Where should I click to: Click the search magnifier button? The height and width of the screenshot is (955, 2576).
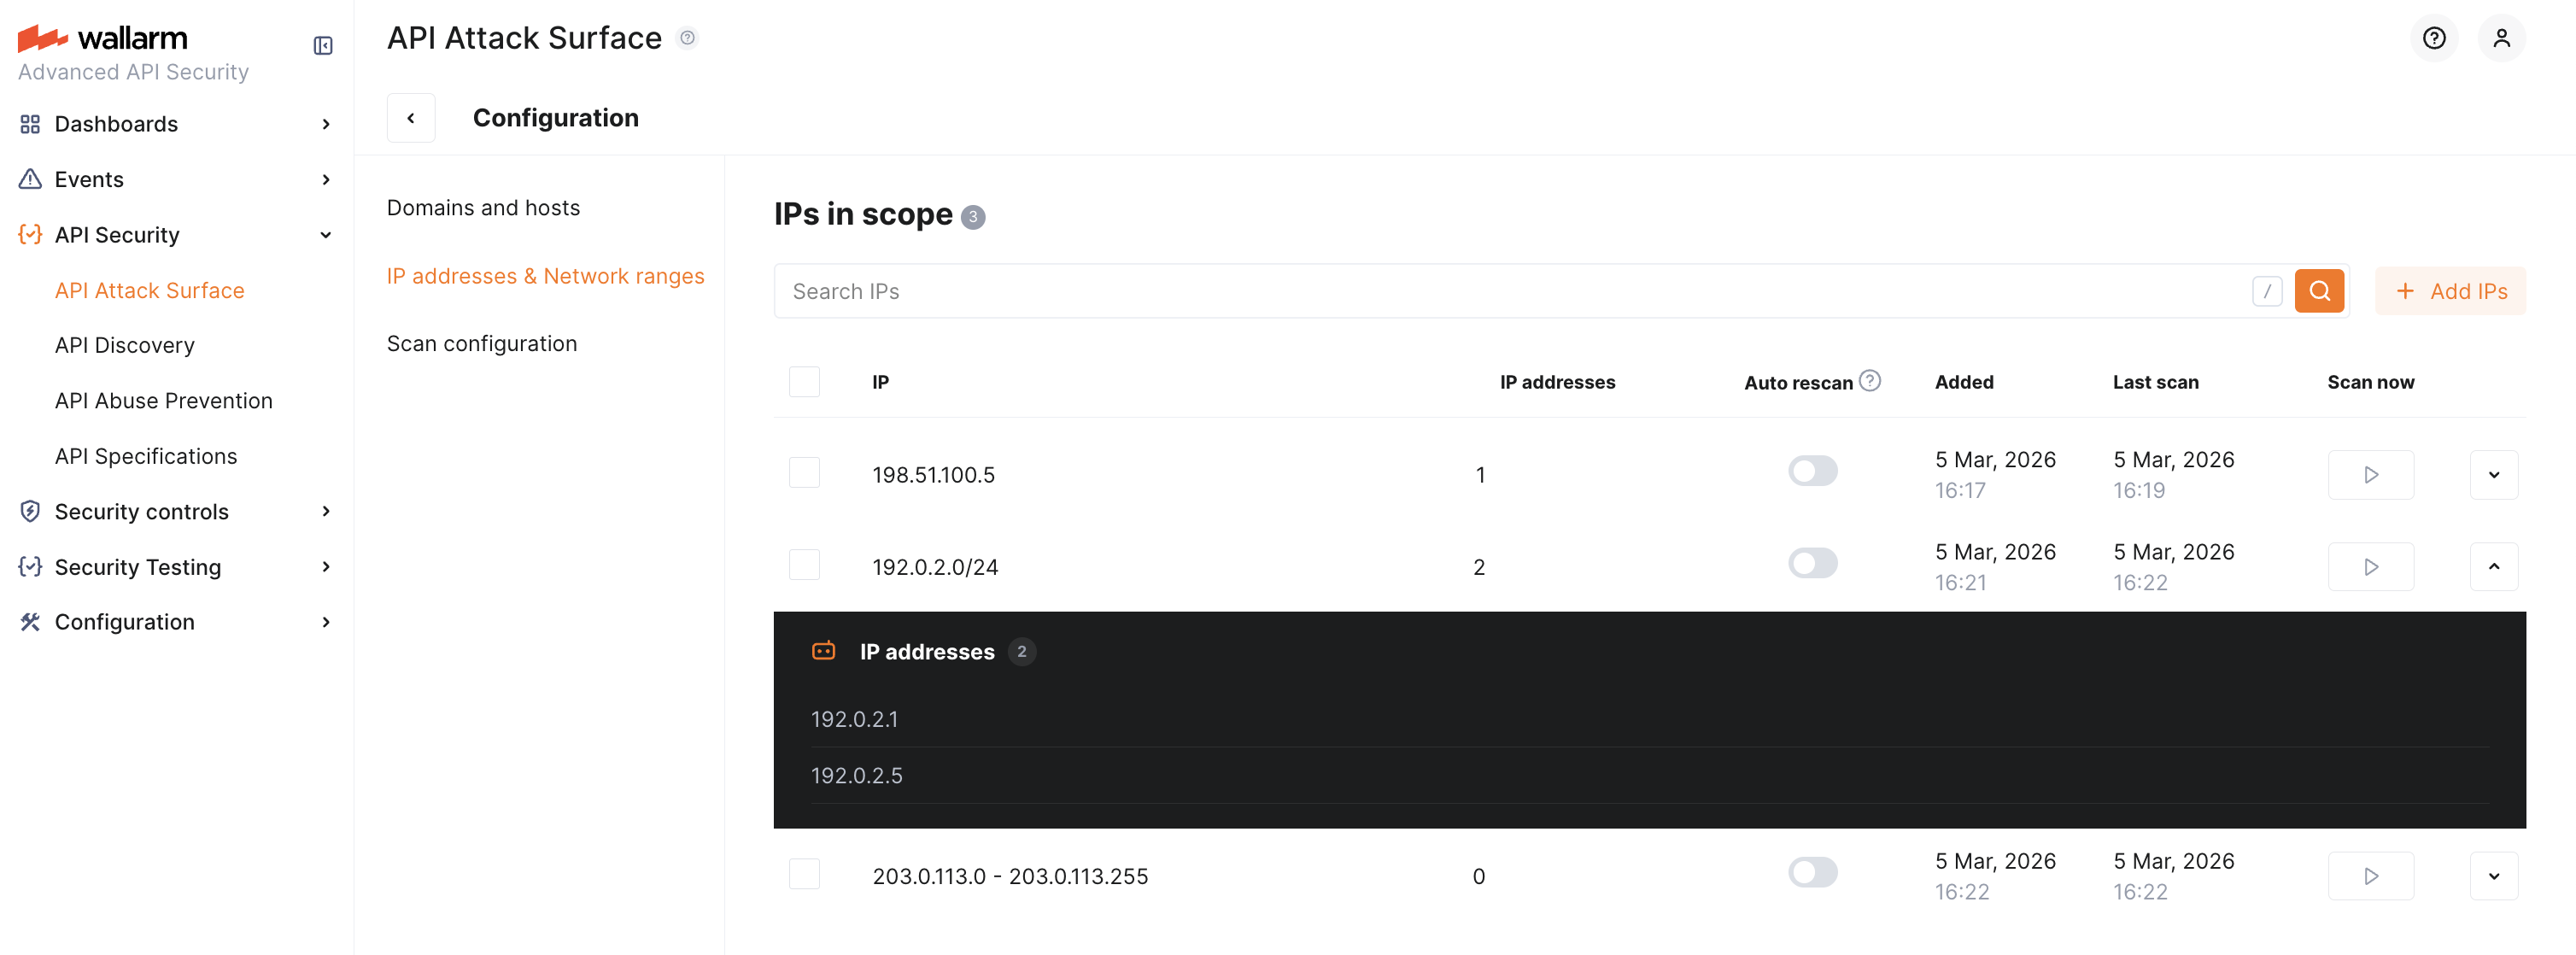2320,291
